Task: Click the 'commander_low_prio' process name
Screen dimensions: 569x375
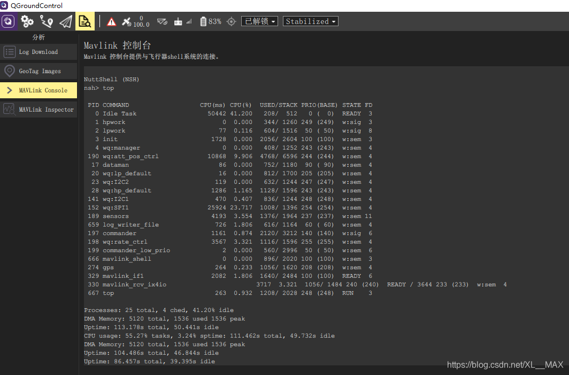Action: point(136,251)
